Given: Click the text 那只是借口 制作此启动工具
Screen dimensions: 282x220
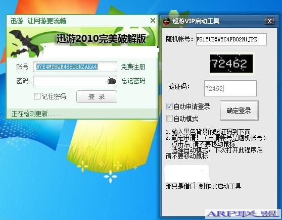Looking at the screenshot, I should coord(203,186).
